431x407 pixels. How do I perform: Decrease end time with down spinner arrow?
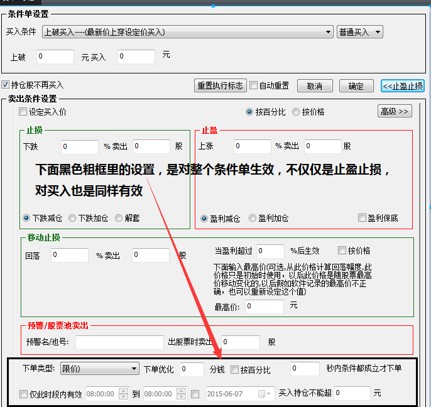point(182,397)
